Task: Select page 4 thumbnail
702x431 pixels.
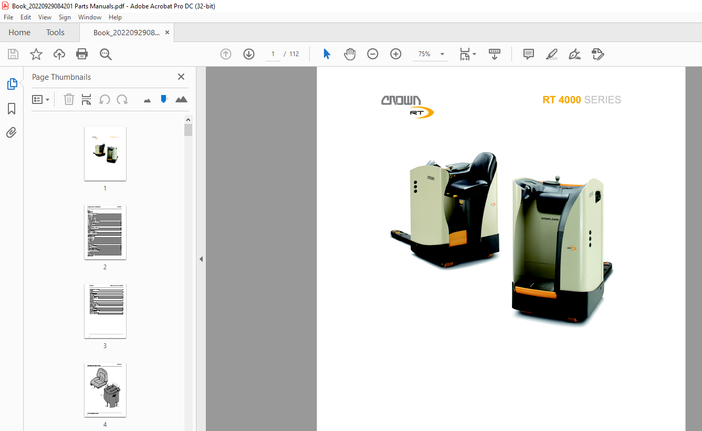Action: pos(105,390)
